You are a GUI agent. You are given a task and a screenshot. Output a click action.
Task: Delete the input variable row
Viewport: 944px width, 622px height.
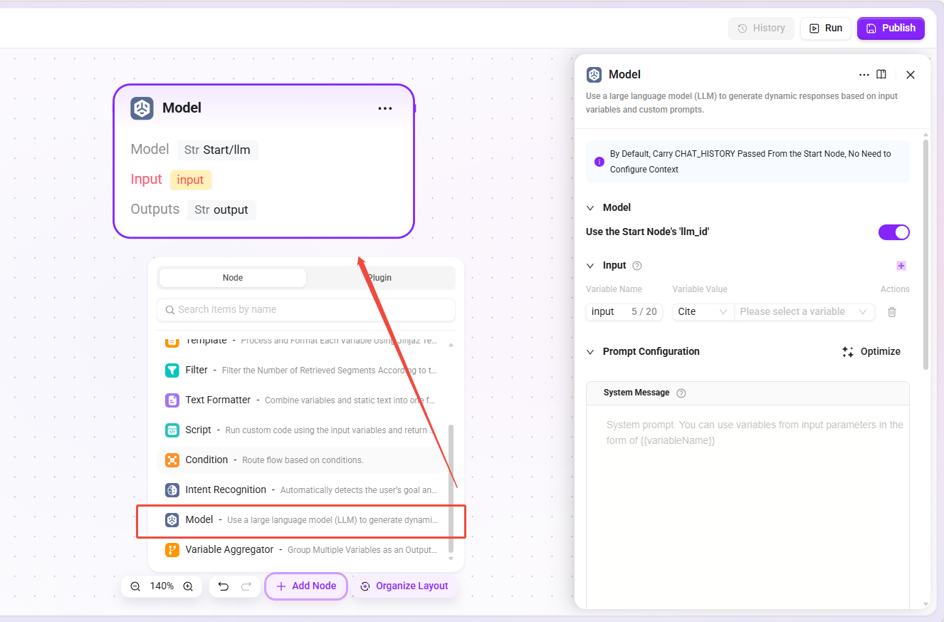pyautogui.click(x=892, y=312)
